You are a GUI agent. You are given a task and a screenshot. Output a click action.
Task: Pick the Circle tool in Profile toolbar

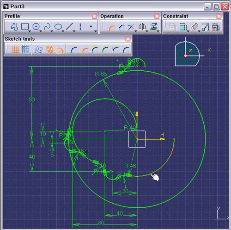(x=36, y=27)
